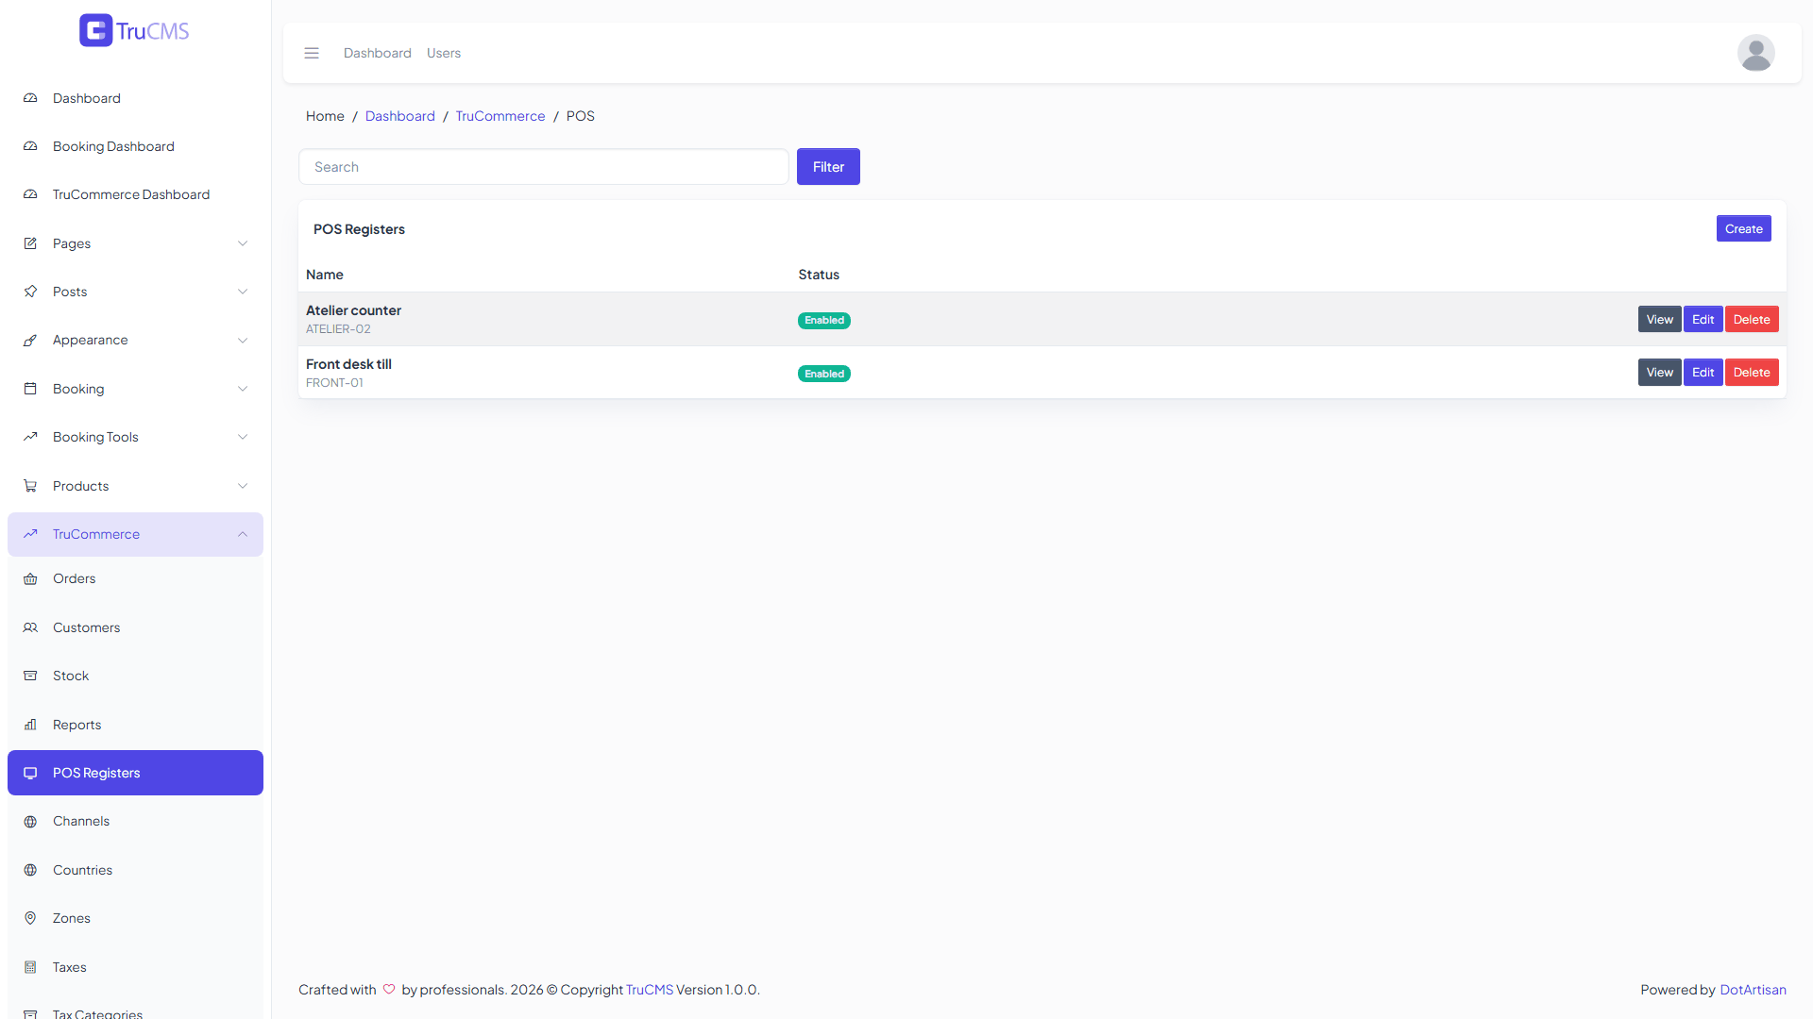View the Atelier counter register
This screenshot has height=1019, width=1813.
click(x=1659, y=319)
